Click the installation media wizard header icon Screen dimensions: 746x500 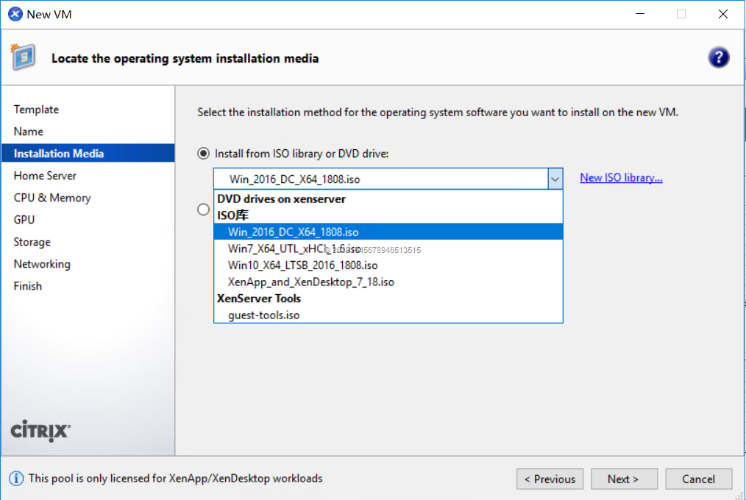22,56
